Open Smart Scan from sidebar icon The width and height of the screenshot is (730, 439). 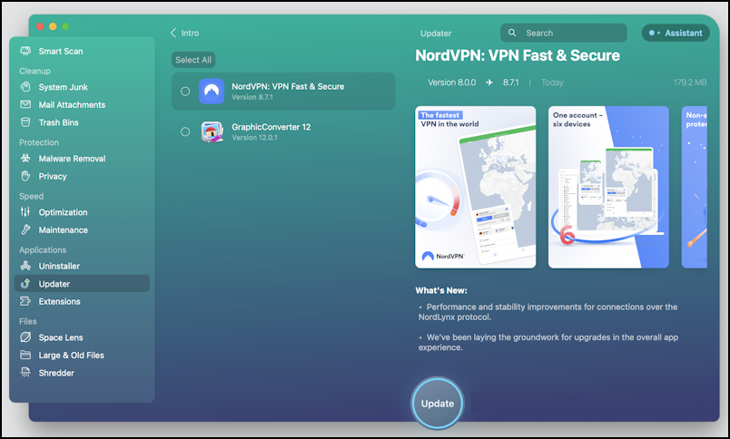pyautogui.click(x=25, y=51)
